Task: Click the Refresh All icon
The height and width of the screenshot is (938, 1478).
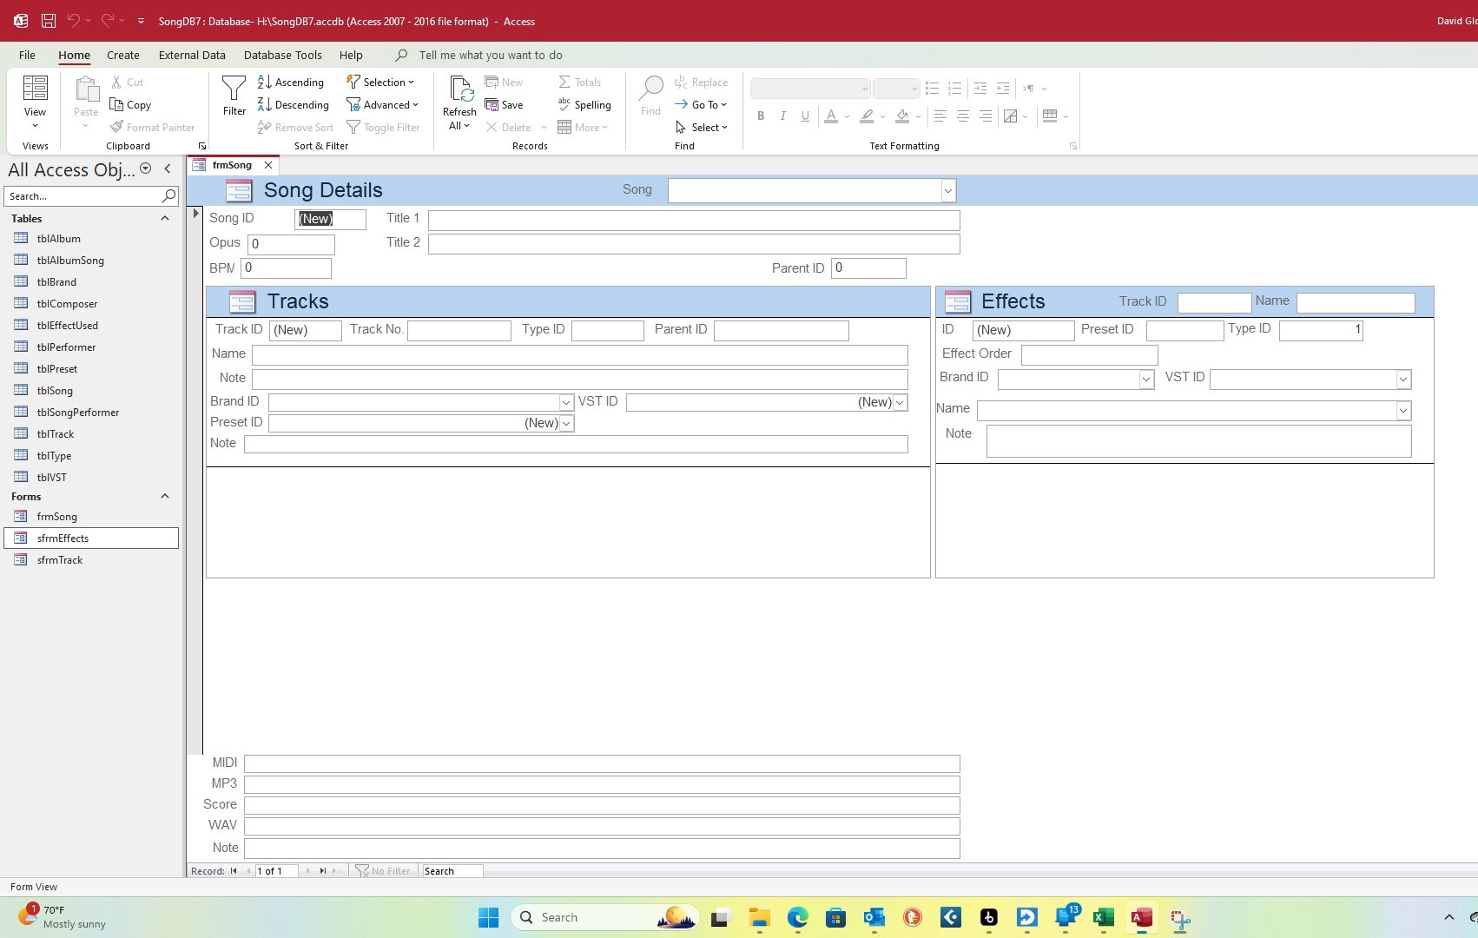Action: click(x=459, y=90)
